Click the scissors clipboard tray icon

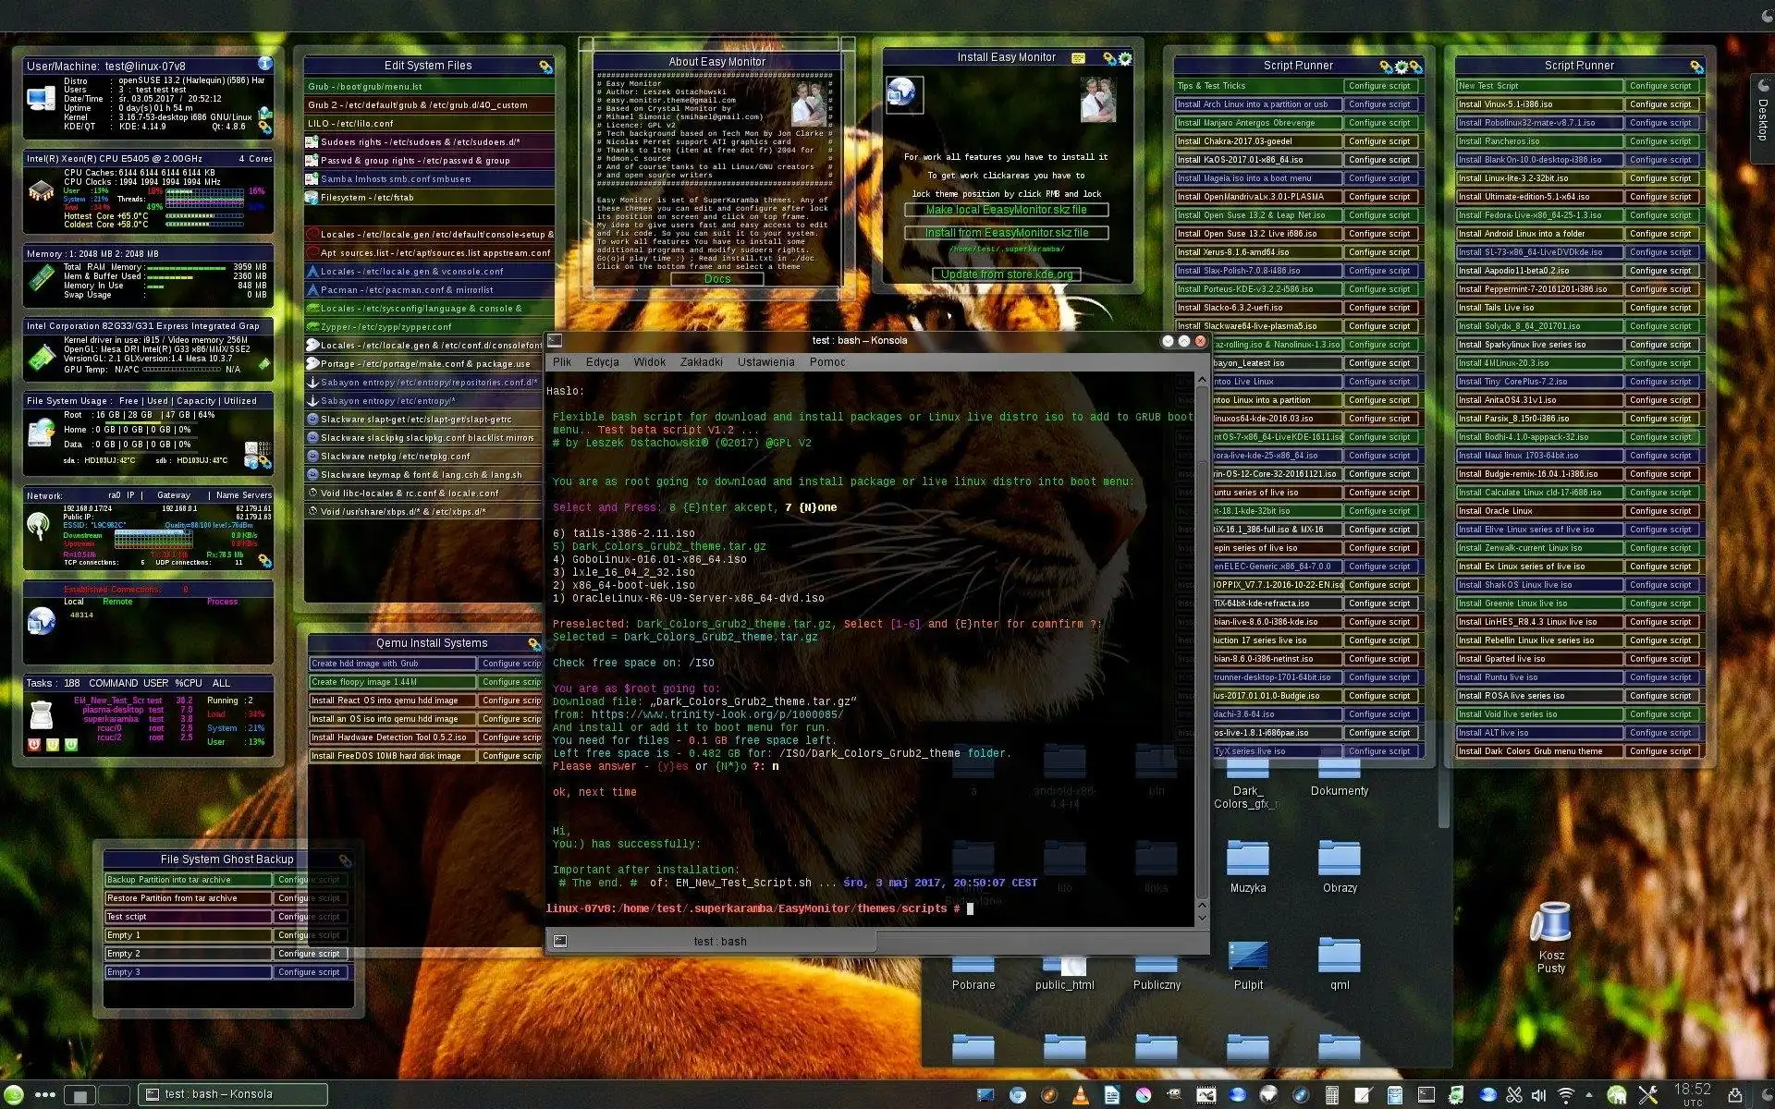pos(1514,1095)
